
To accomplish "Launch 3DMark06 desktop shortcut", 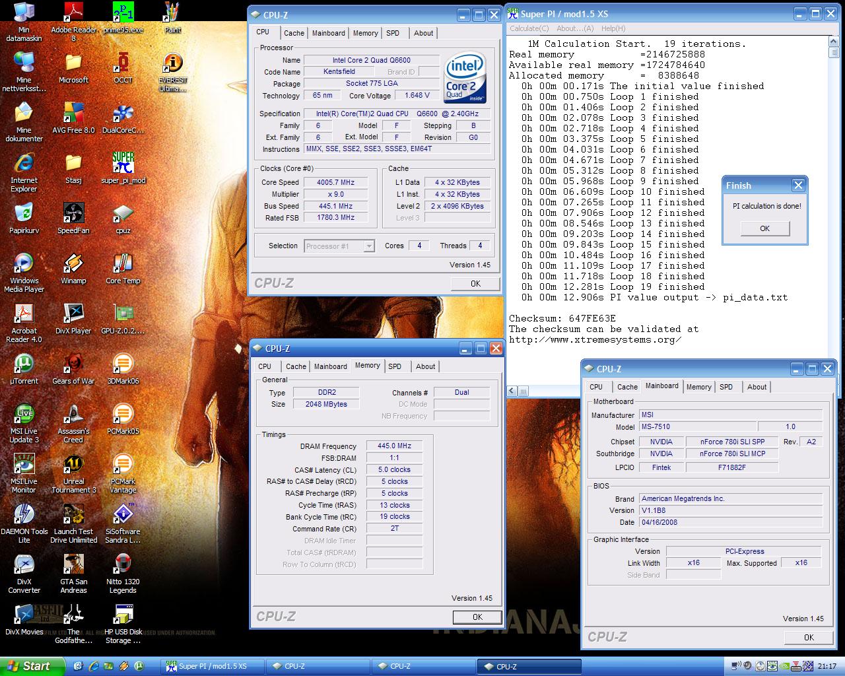I will point(123,369).
